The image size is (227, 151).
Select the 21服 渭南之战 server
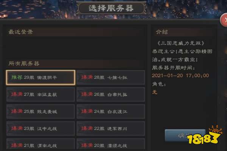[x=40, y=145]
